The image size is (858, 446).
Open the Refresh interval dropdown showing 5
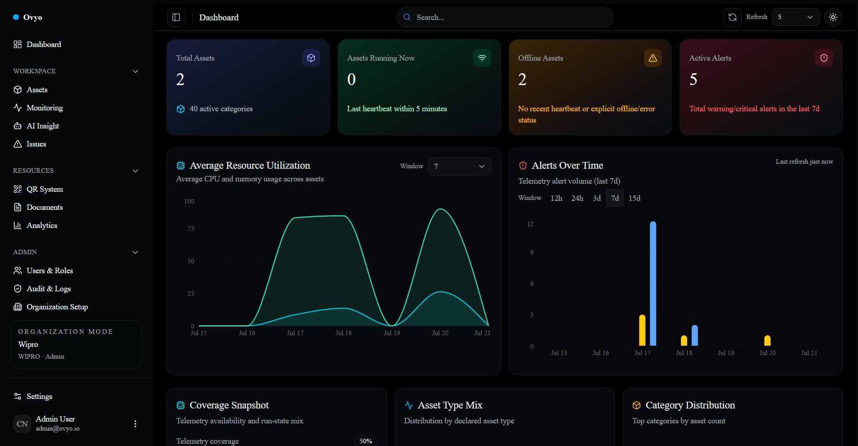click(x=795, y=17)
